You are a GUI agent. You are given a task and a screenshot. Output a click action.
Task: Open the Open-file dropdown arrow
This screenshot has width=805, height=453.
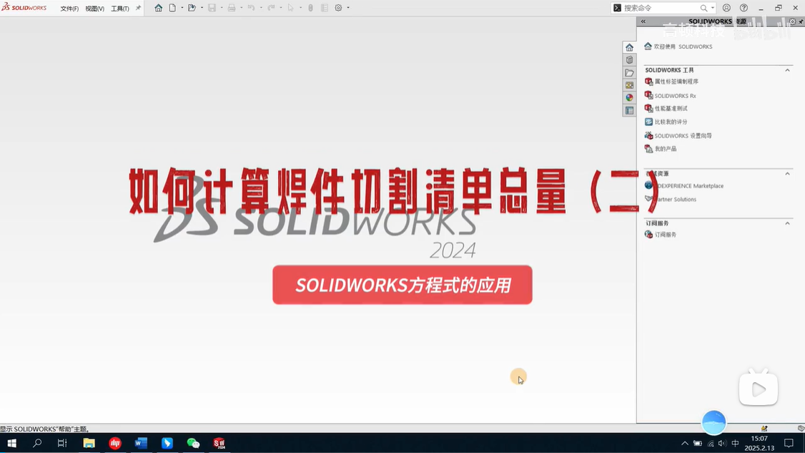pos(202,7)
